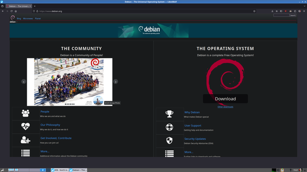The image size is (307, 172).
Task: Show previous slideshow photo
Action: pyautogui.click(x=24, y=82)
